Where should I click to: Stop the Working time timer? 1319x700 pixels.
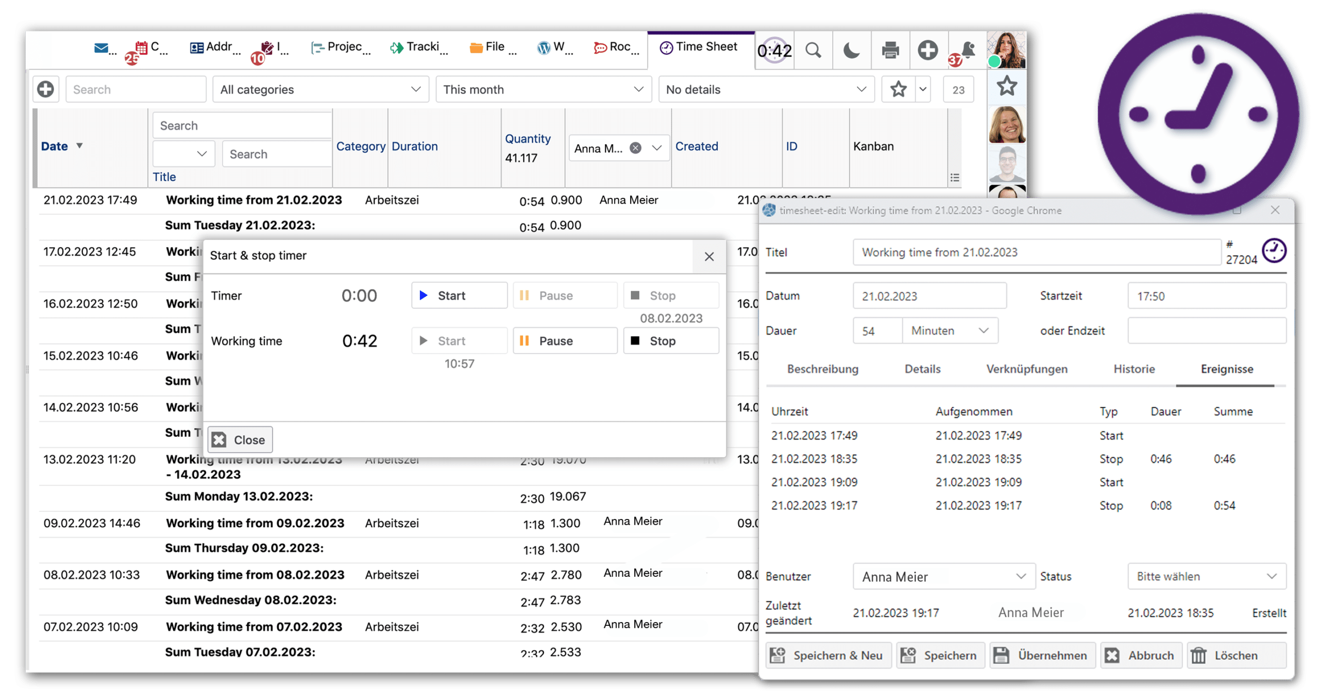[x=670, y=341]
